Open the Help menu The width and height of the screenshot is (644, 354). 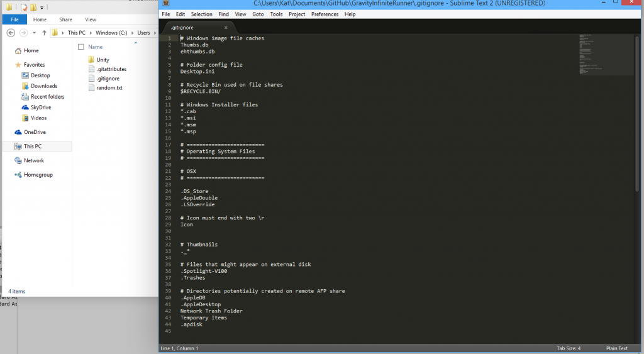coord(350,14)
